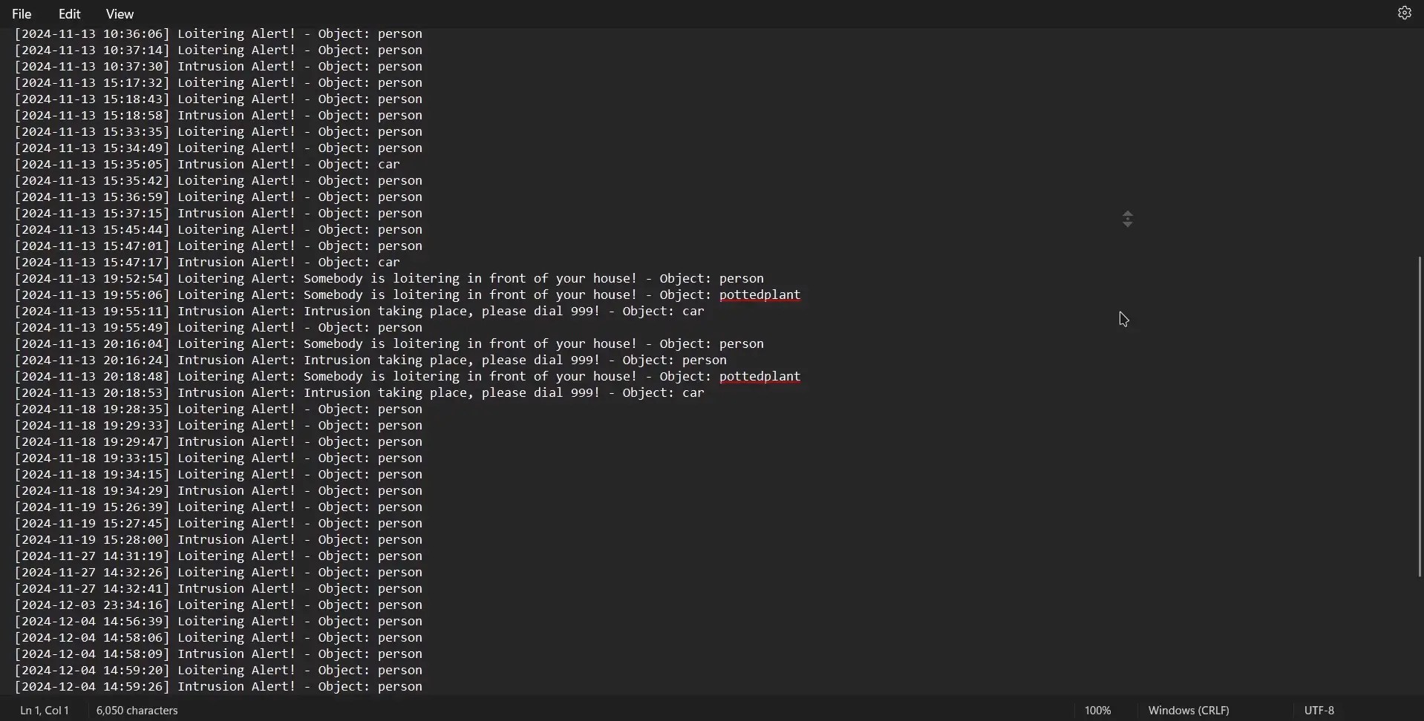The height and width of the screenshot is (721, 1424).
Task: Click the 15:35:05 Intrusion Alert car line
Action: (x=208, y=165)
